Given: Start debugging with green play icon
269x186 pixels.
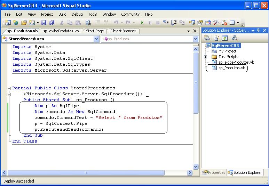Looking at the screenshot, I should pyautogui.click(x=142, y=23).
